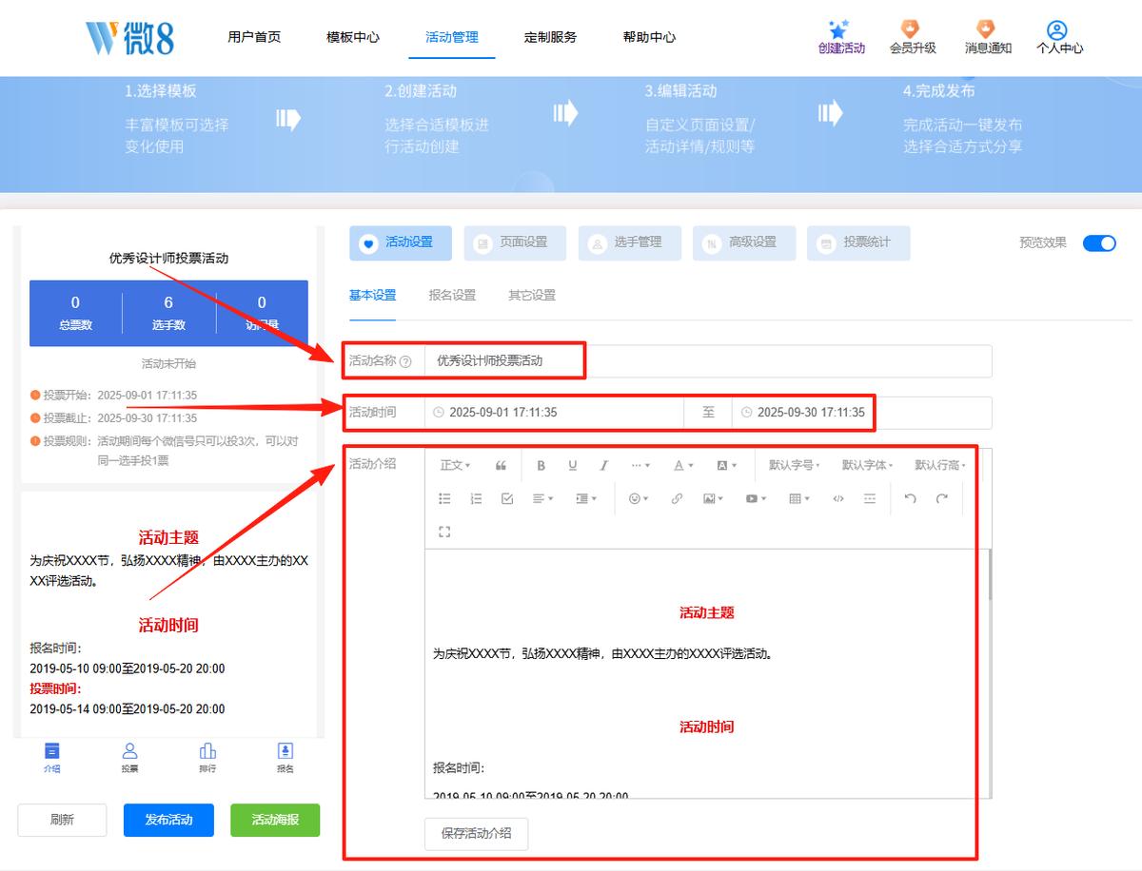The image size is (1142, 871).
Task: Open the 默认行高 line height dropdown
Action: pos(940,465)
